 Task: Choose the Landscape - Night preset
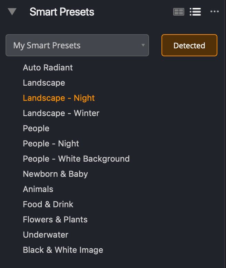[x=59, y=98]
